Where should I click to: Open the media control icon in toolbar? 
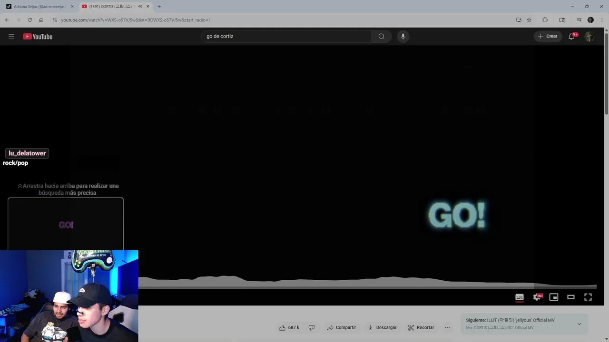pos(579,20)
